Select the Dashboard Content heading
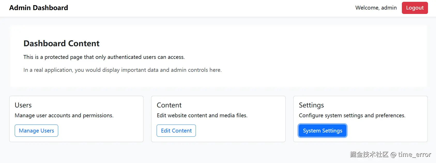Screen dimensions: 436x163 [62, 43]
